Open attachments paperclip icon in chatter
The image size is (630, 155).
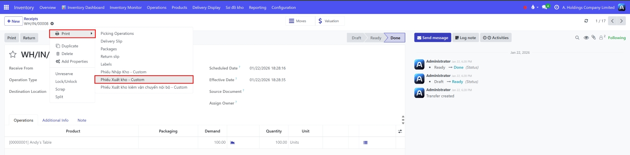tap(593, 38)
